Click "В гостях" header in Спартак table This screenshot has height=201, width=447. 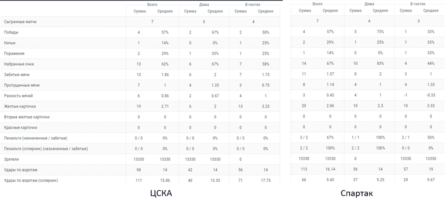tap(417, 4)
